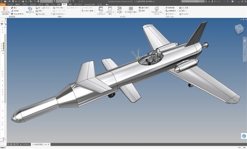Launch the Full Navigation Wheel tool

click(156, 9)
